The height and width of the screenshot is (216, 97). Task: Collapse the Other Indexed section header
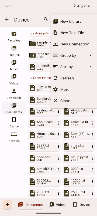click(40, 78)
